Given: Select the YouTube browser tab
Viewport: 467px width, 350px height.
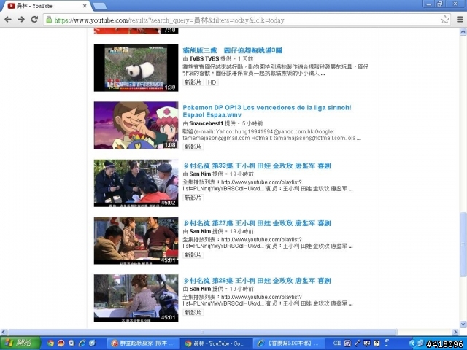Looking at the screenshot, I should click(45, 6).
